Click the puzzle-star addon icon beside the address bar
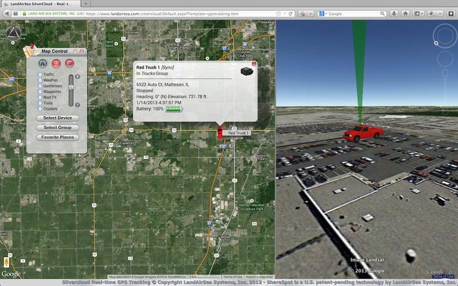 [x=304, y=14]
